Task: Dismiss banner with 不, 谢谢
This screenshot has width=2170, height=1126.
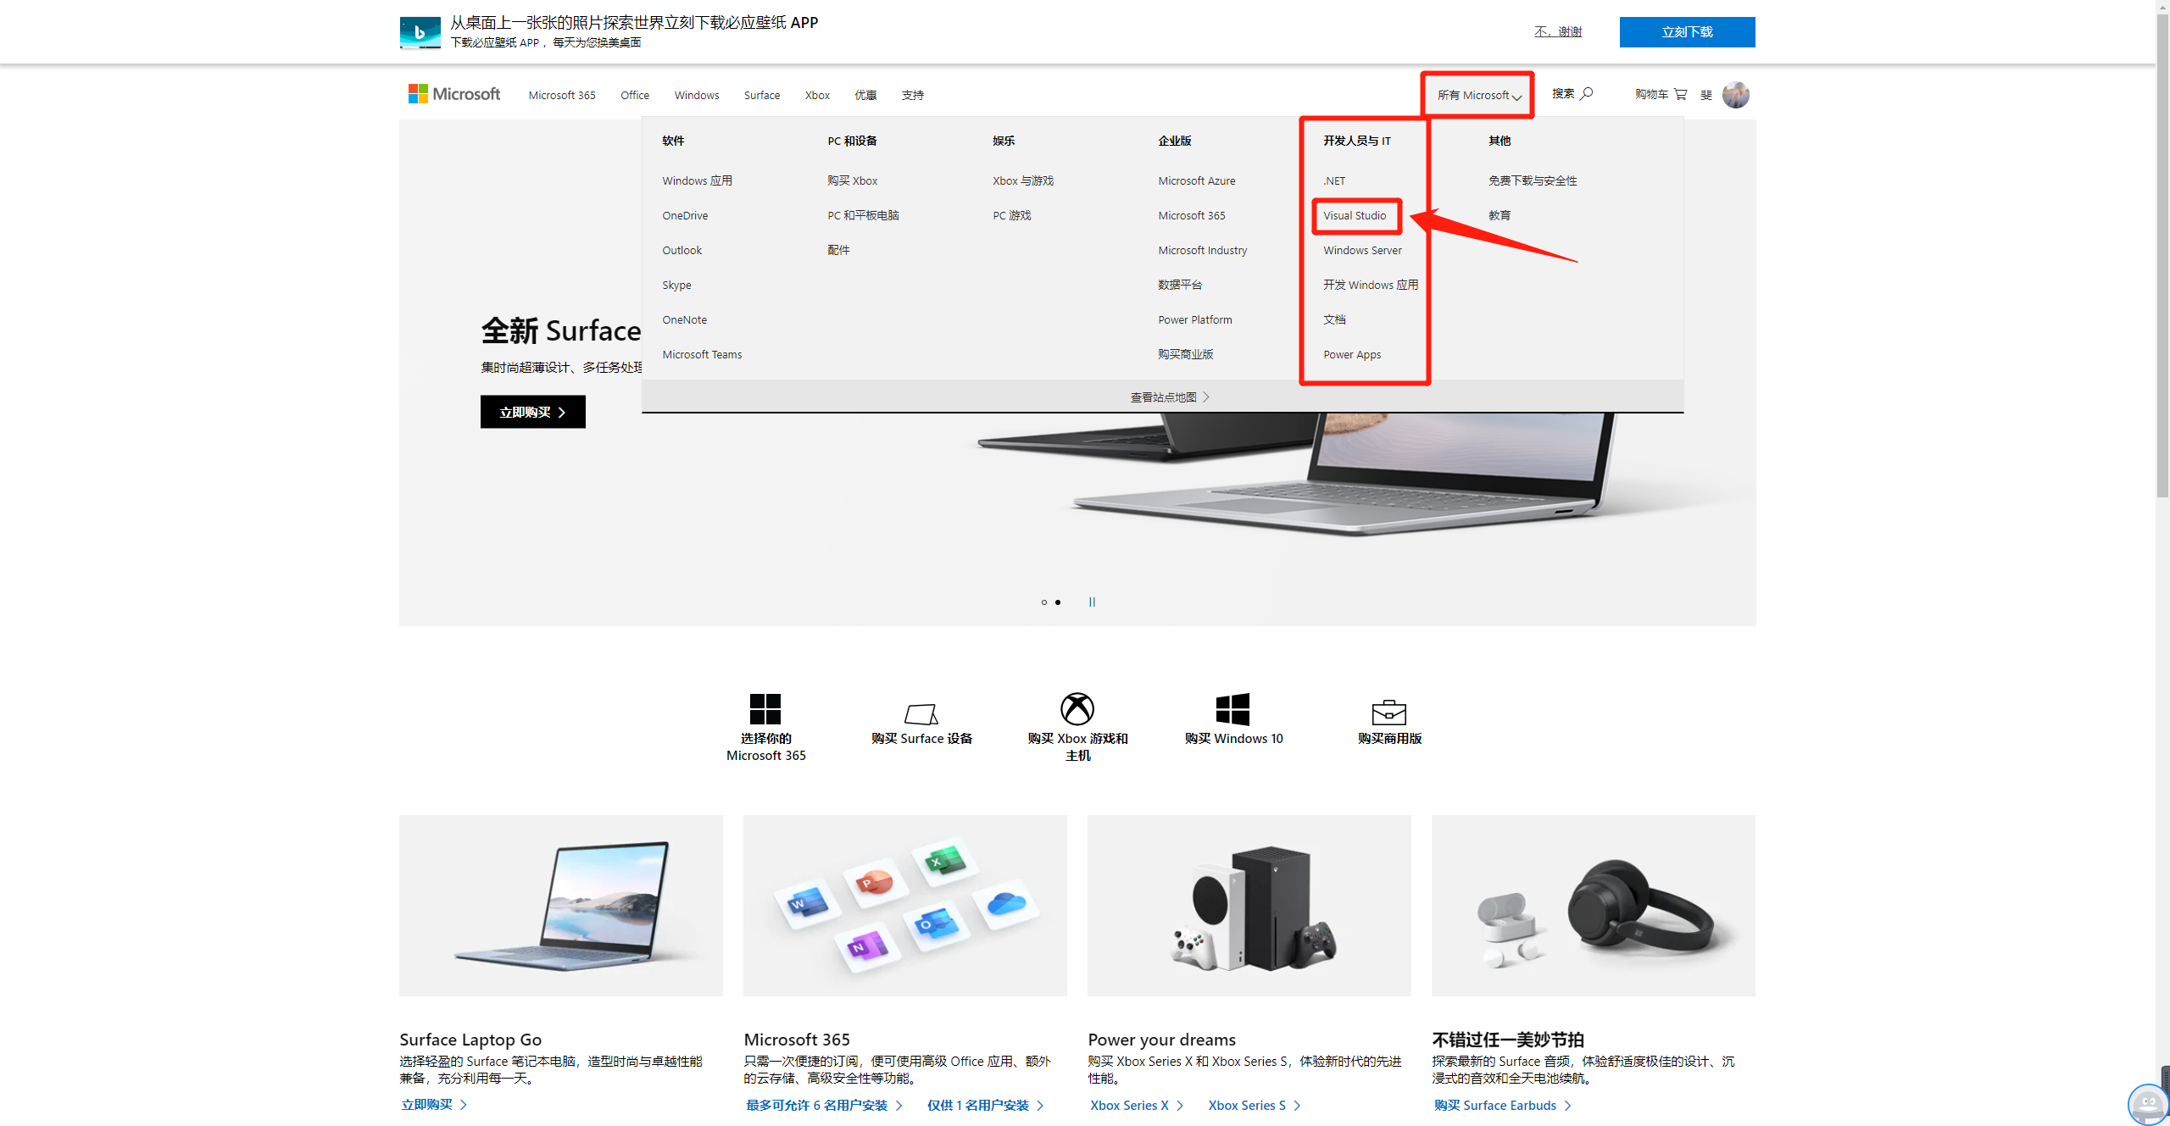Action: [x=1558, y=32]
